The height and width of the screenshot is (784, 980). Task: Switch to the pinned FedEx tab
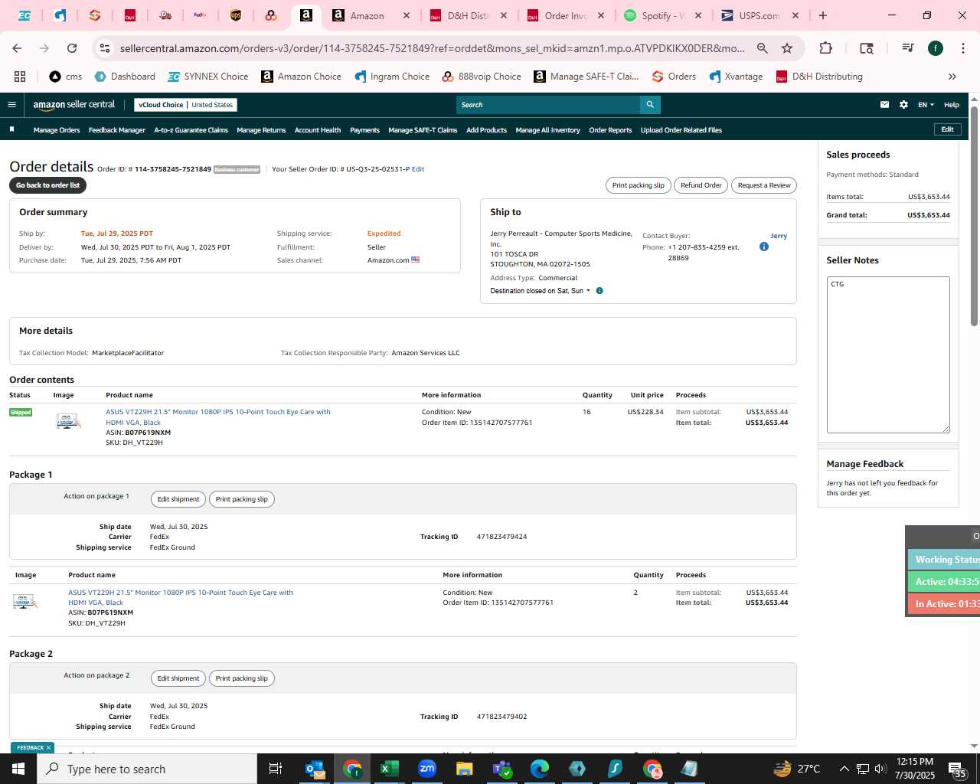(x=201, y=15)
